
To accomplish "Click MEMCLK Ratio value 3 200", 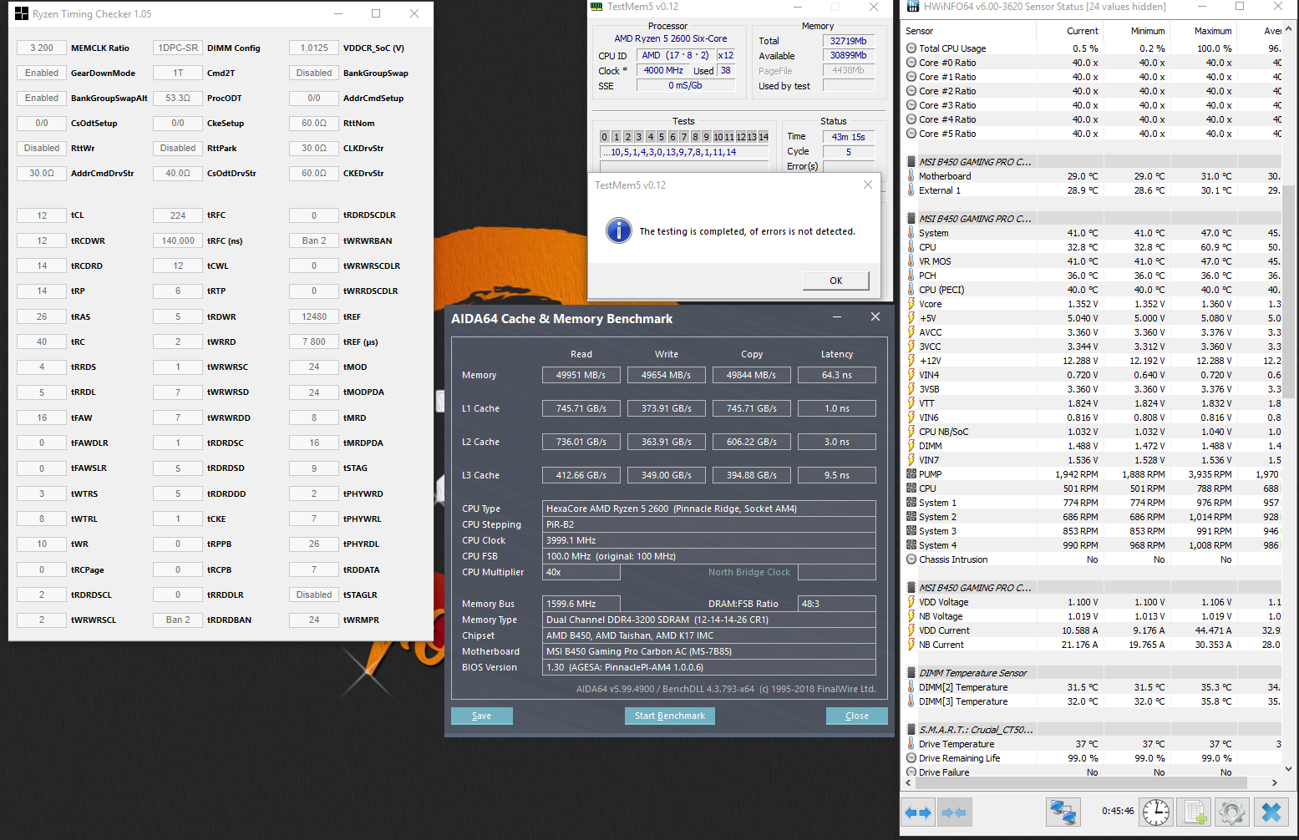I will click(x=42, y=48).
